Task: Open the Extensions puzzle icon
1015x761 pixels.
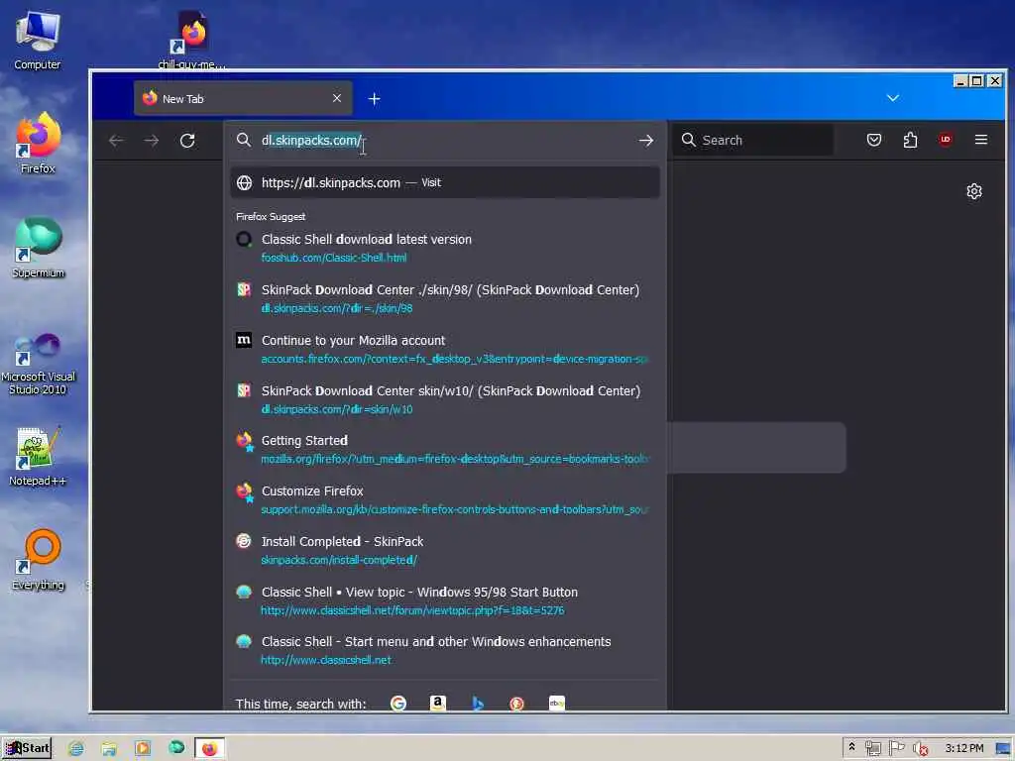Action: (910, 140)
